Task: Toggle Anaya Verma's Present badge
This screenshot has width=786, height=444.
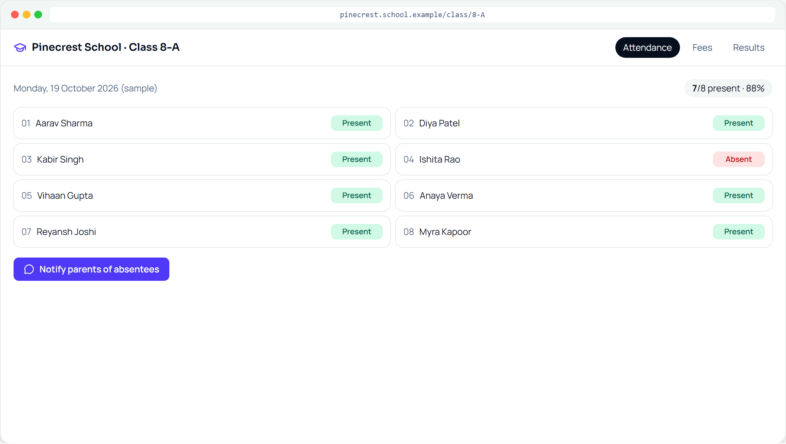Action: [738, 196]
